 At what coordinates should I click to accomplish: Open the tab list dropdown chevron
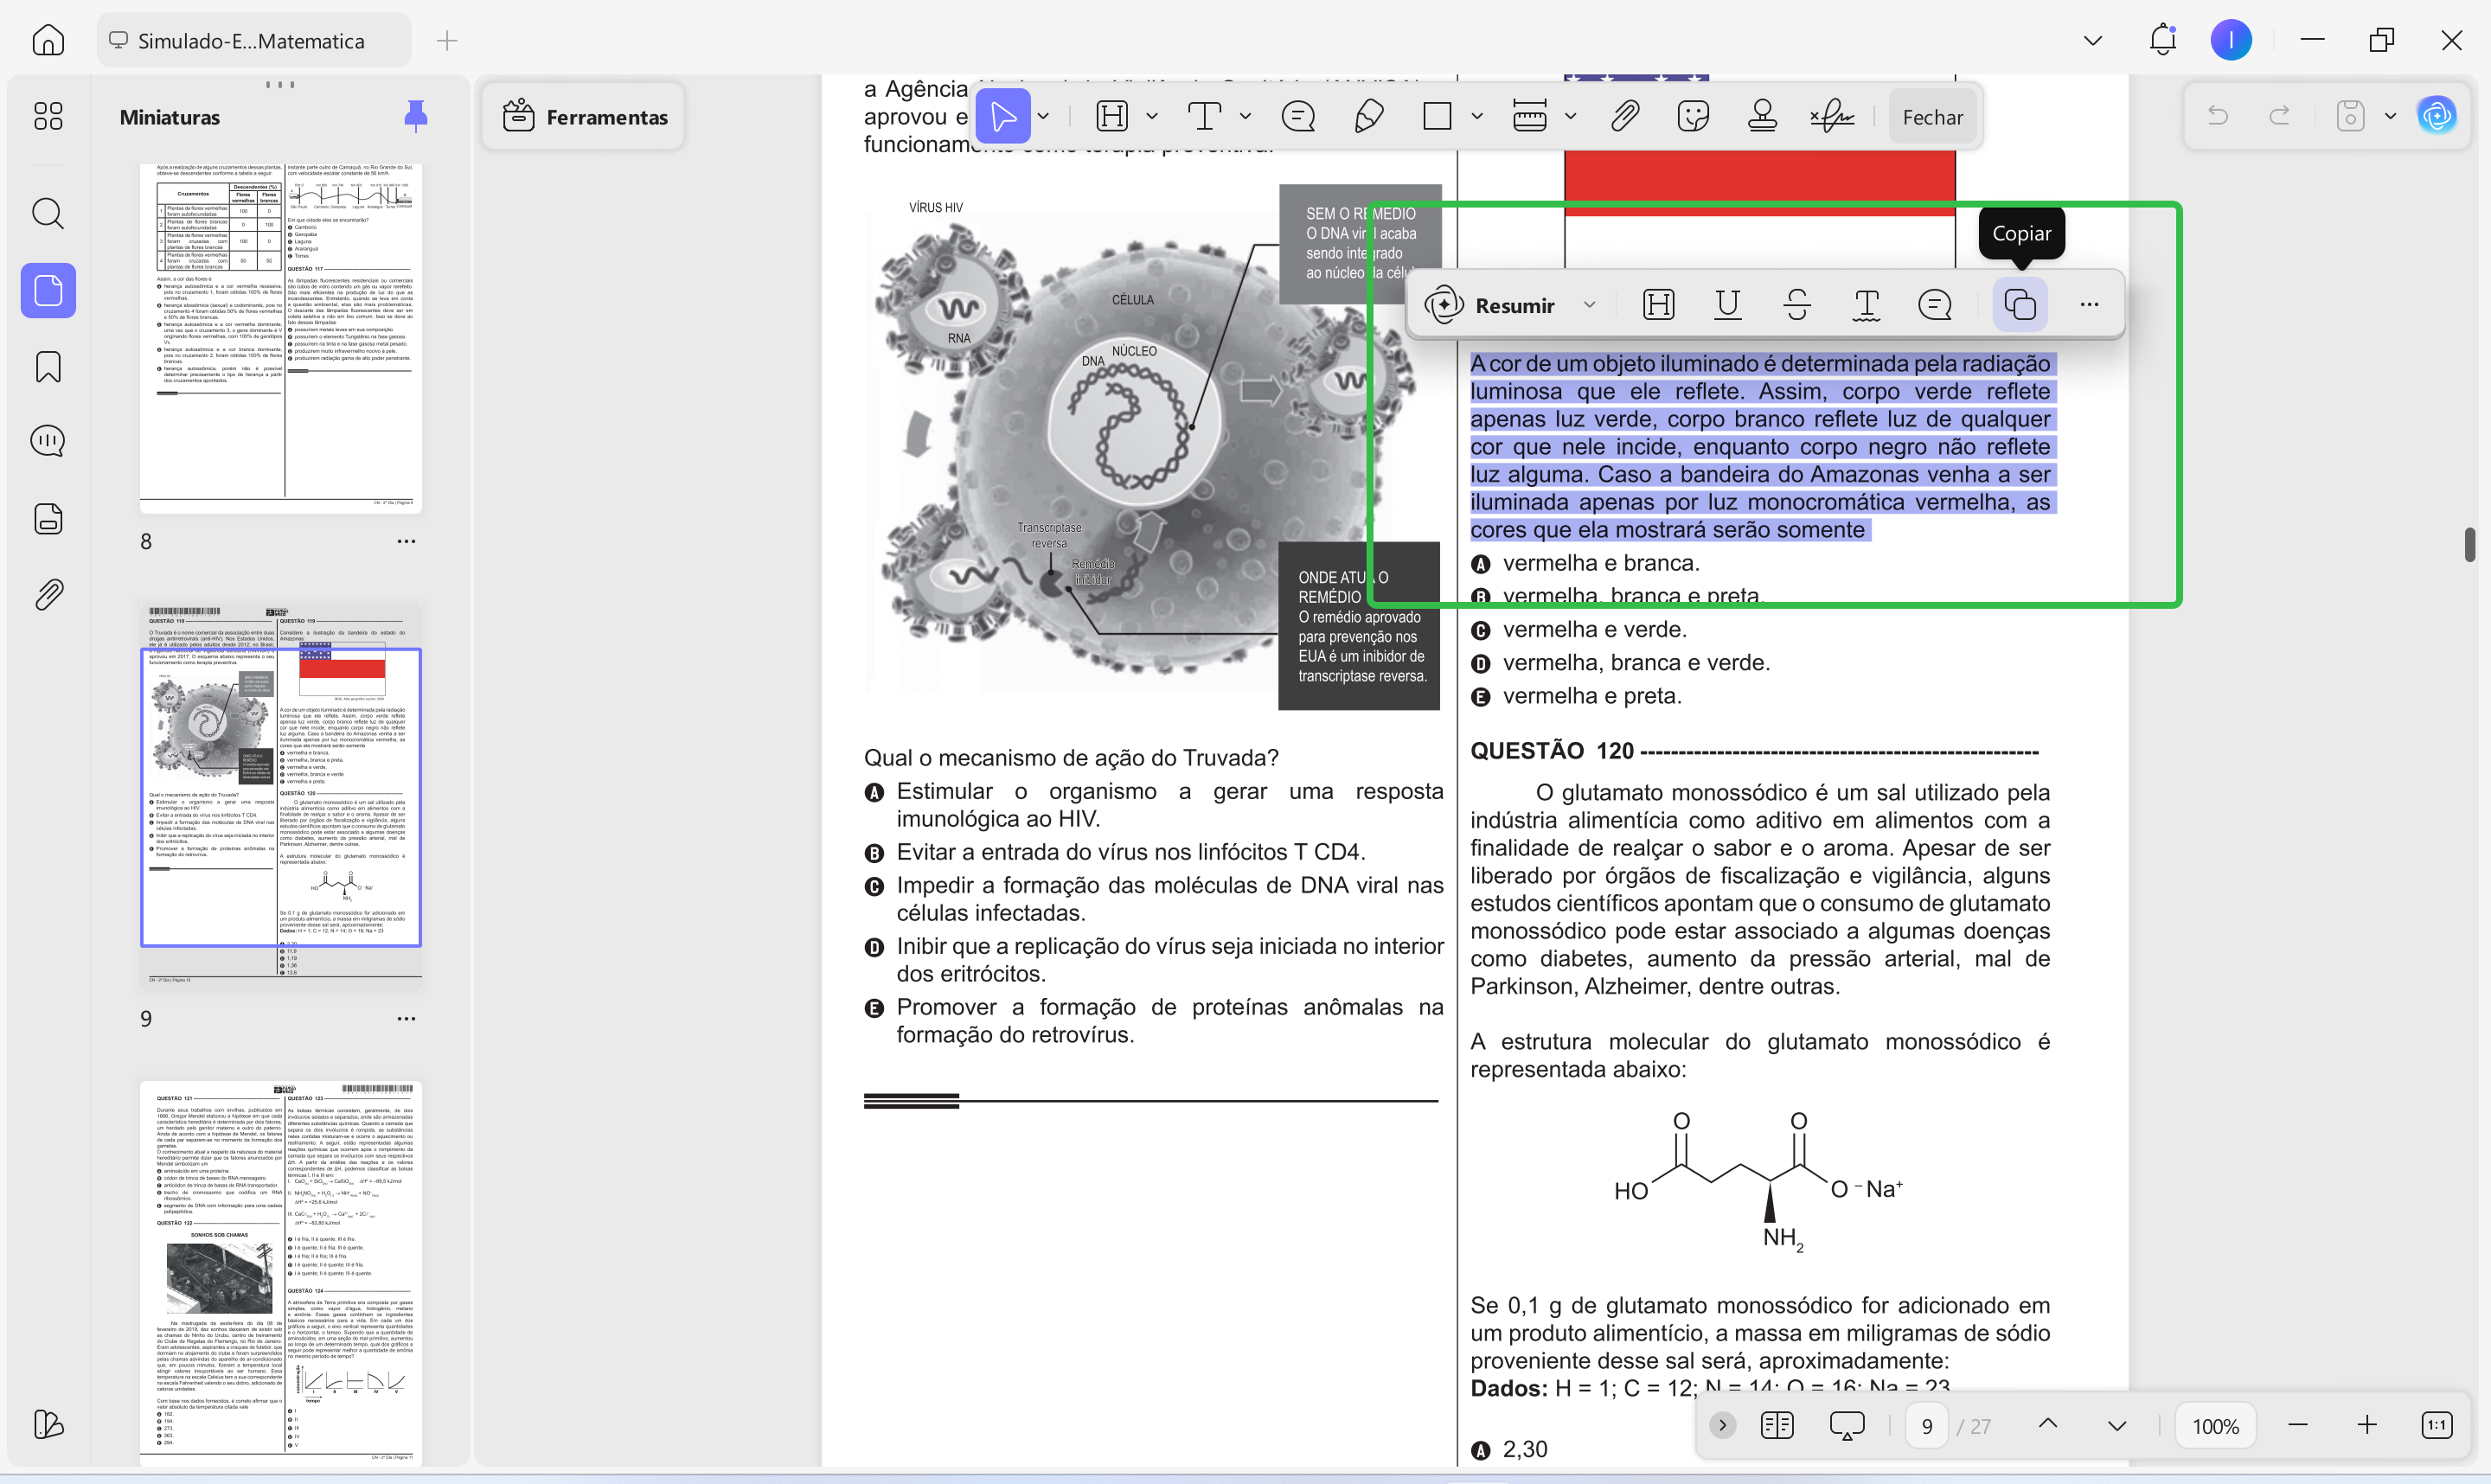[2092, 40]
